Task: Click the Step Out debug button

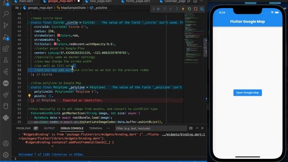Action: tap(177, 9)
